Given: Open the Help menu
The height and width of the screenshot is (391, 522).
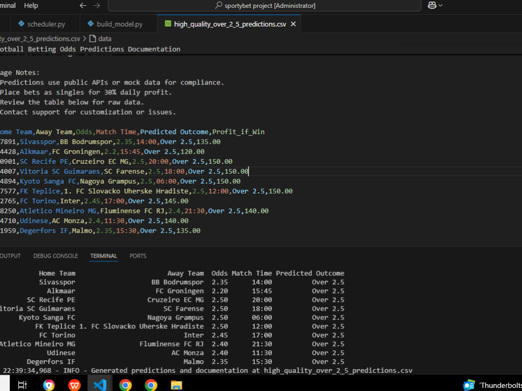Looking at the screenshot, I should point(31,6).
